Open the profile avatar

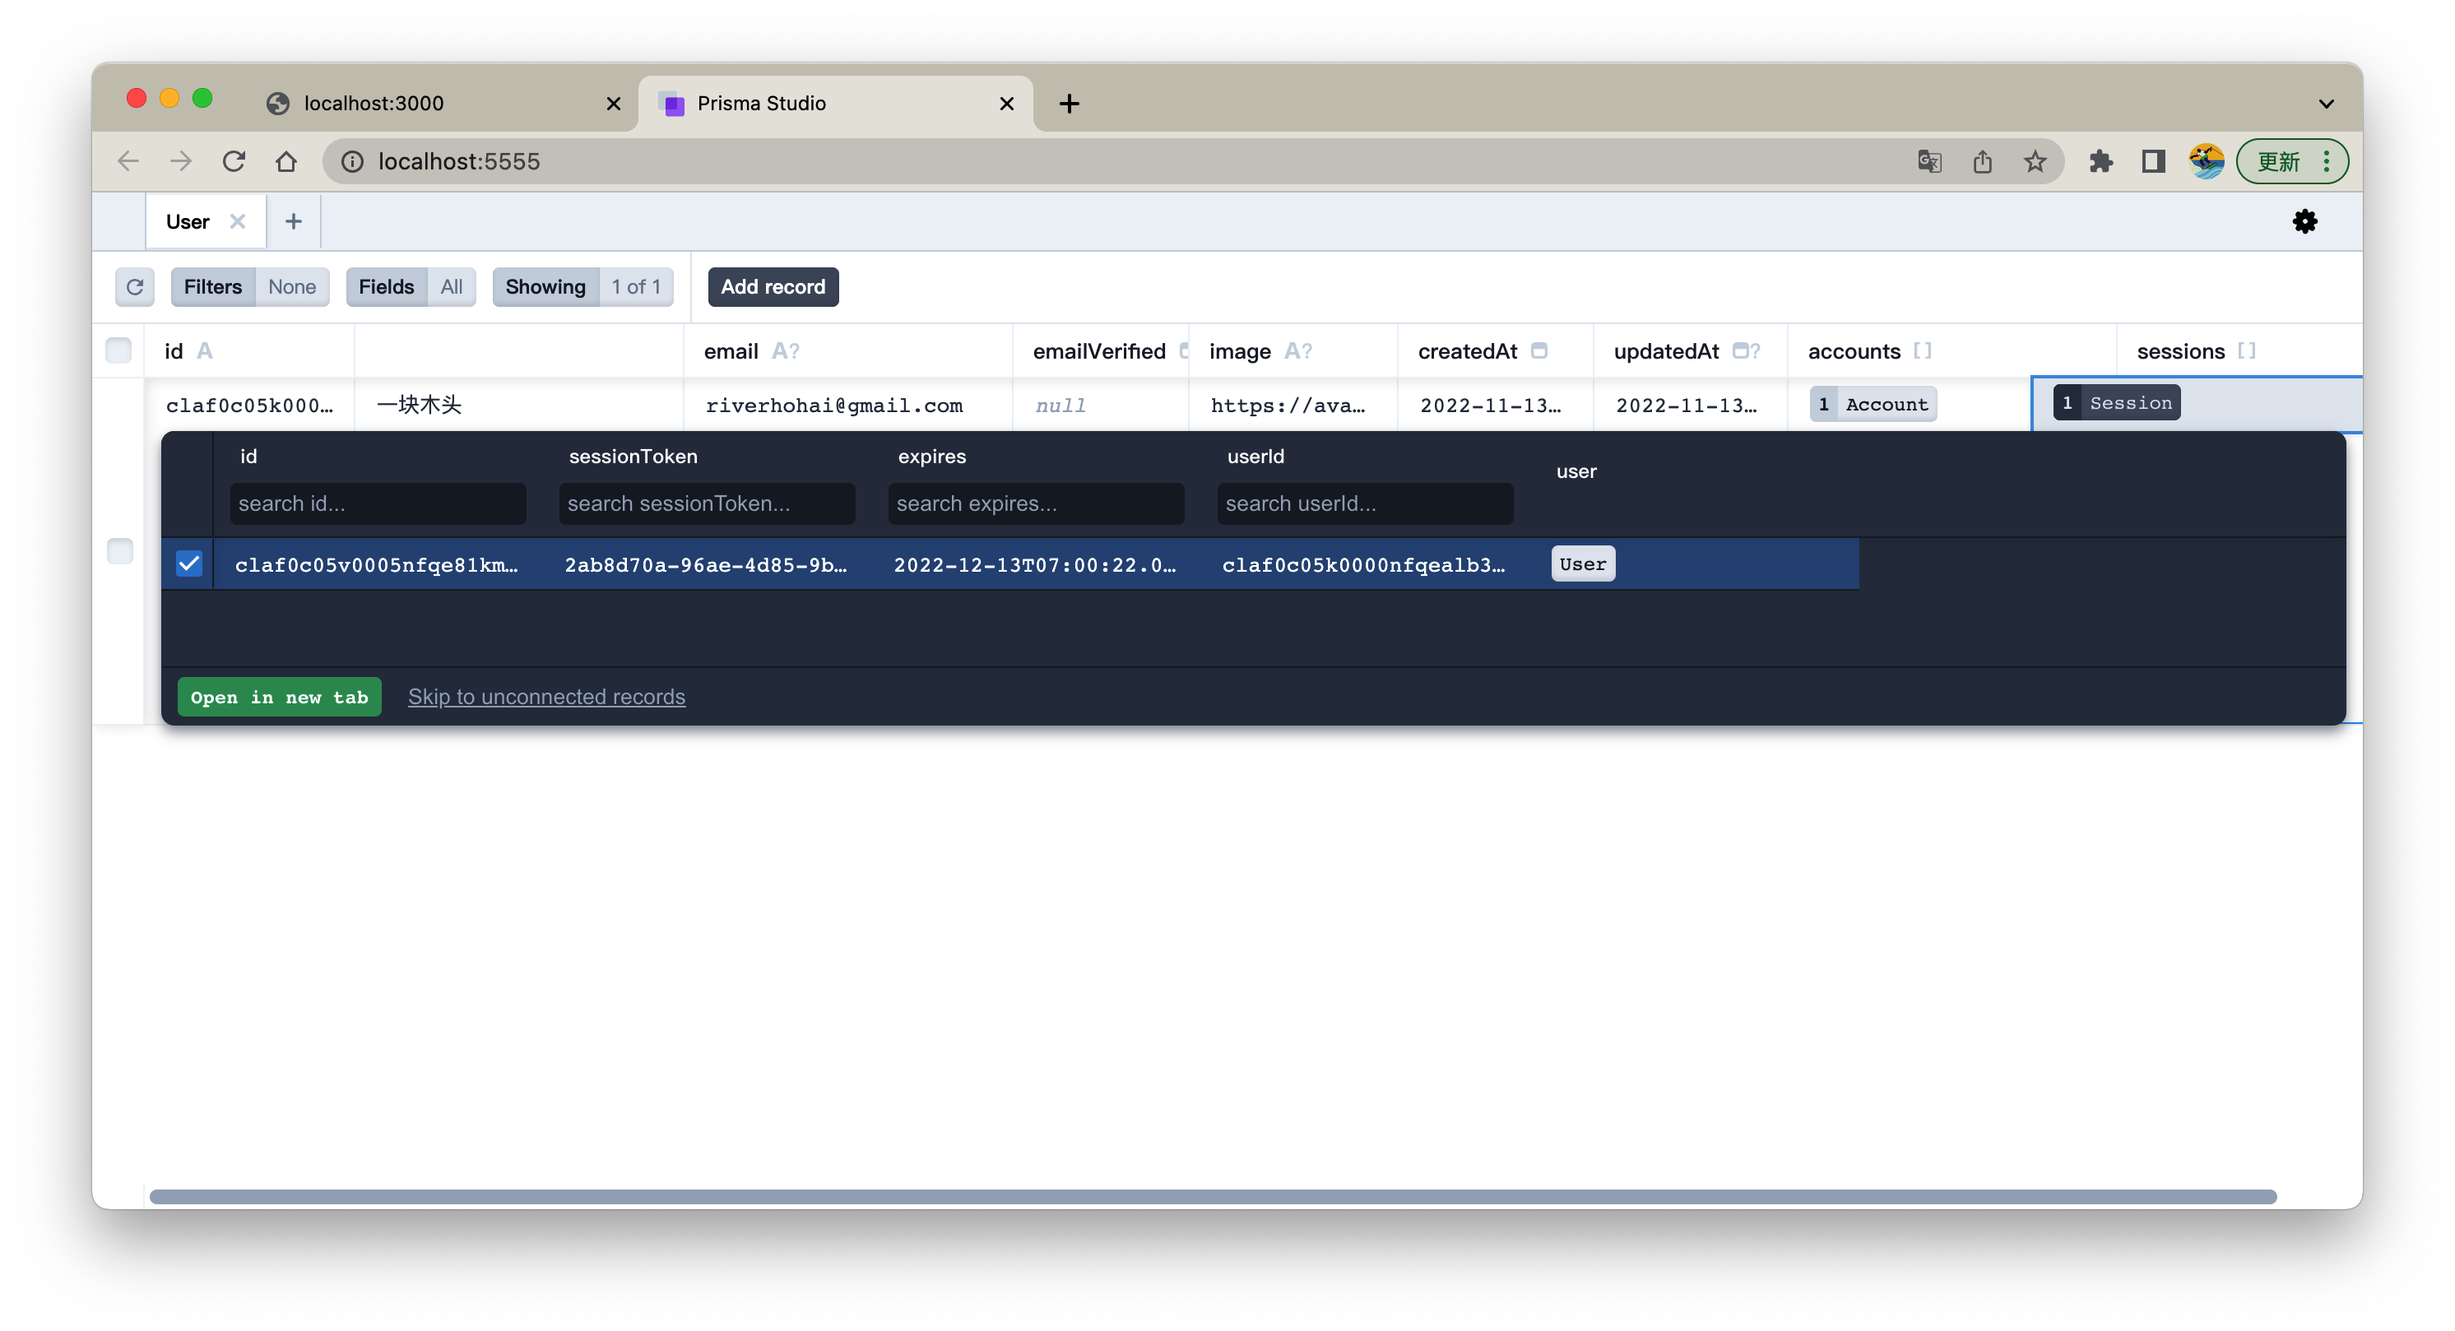[2207, 162]
